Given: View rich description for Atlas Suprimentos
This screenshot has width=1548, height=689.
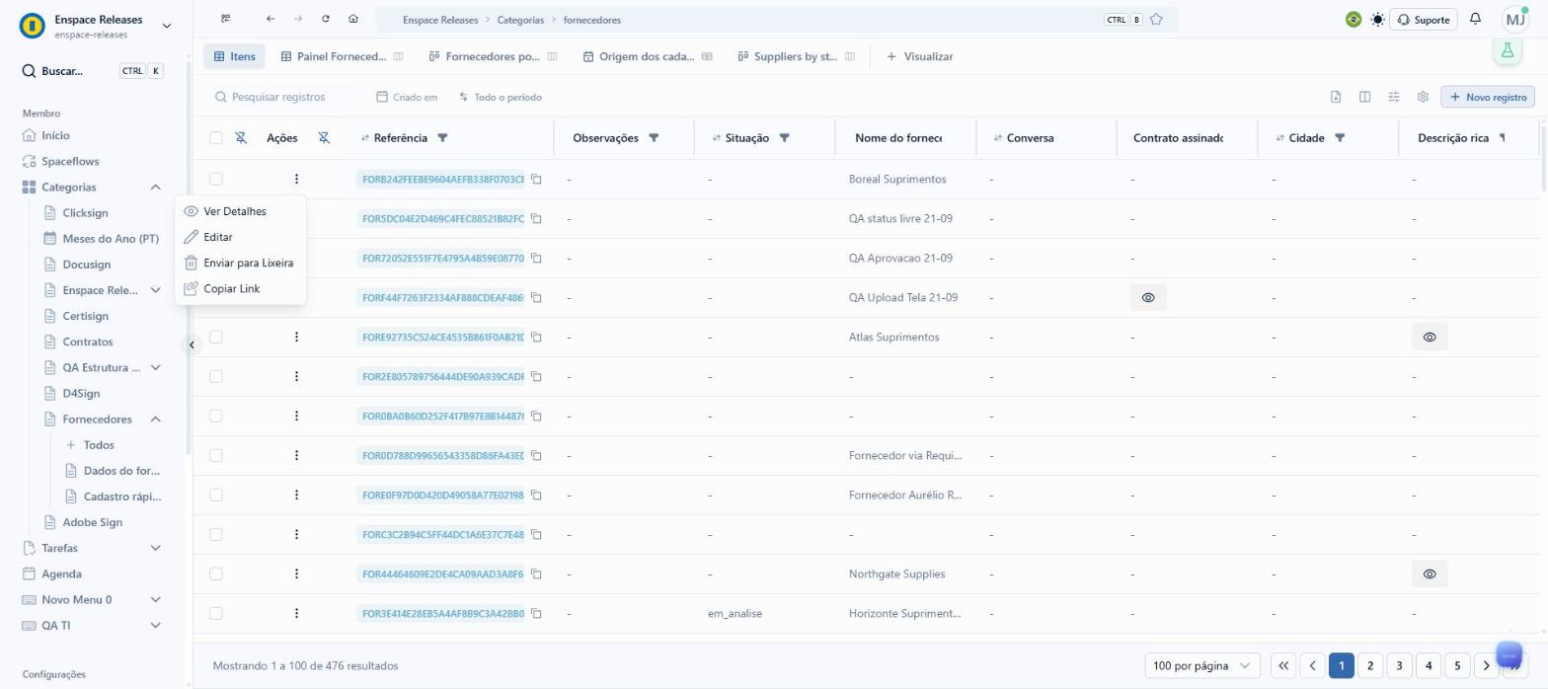Looking at the screenshot, I should 1430,337.
